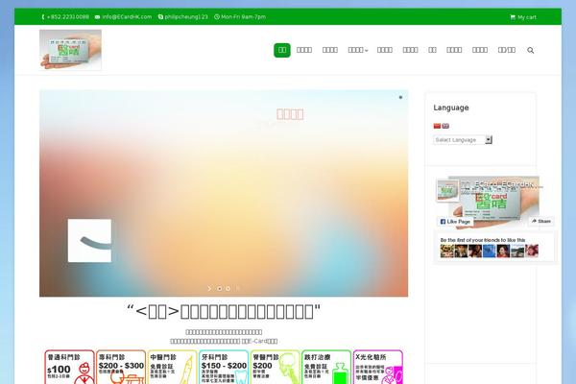Click the phone icon beside +852 22310088
The image size is (576, 384).
click(43, 17)
